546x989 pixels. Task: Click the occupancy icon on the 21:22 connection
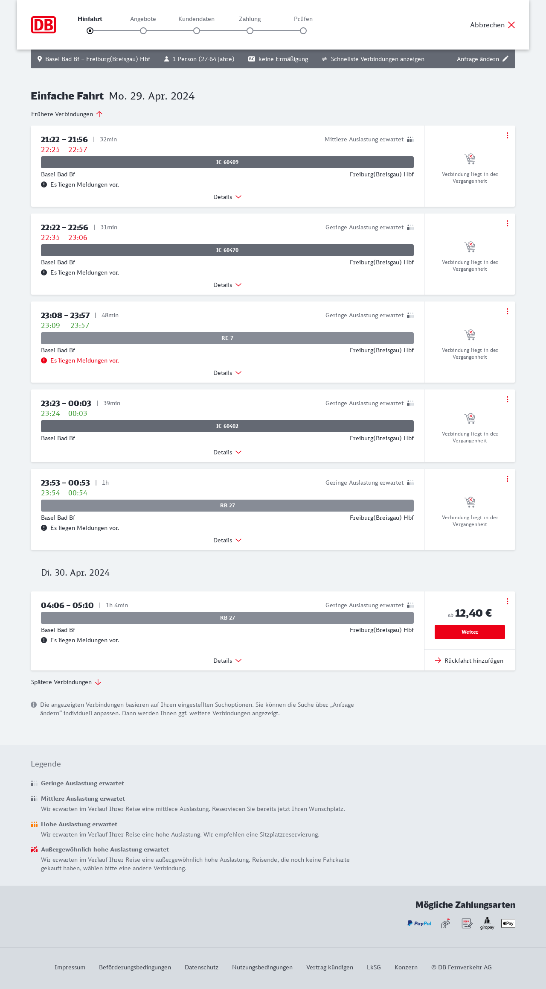point(410,139)
